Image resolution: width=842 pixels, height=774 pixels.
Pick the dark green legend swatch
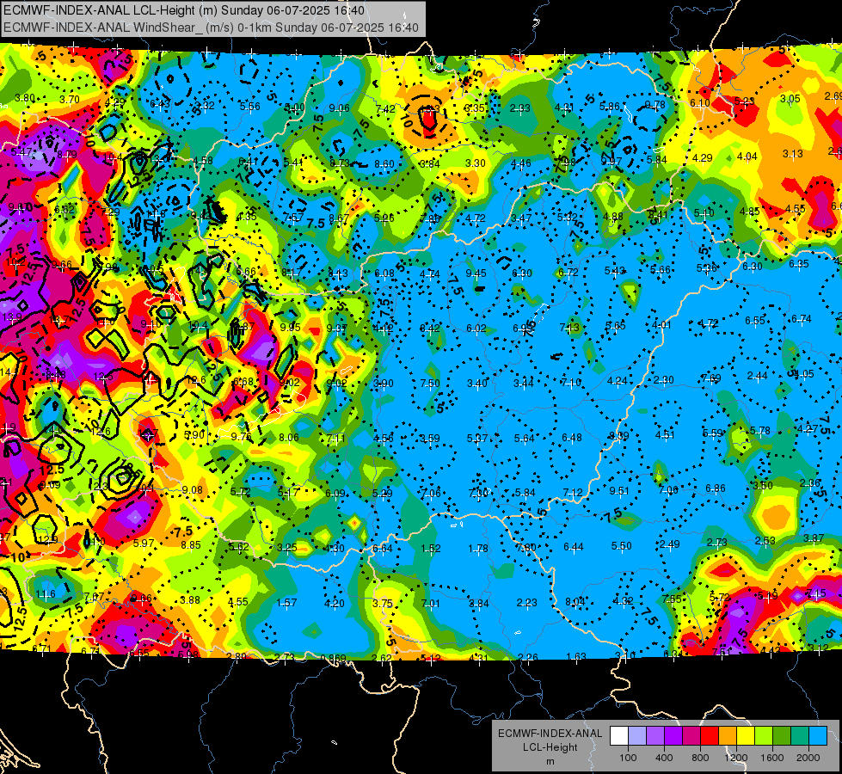pyautogui.click(x=782, y=736)
